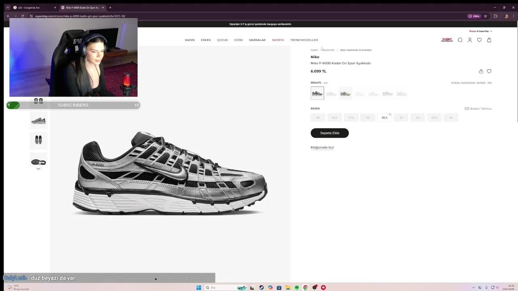Show hidden system tray icons
This screenshot has height=291, width=518.
pos(473,288)
